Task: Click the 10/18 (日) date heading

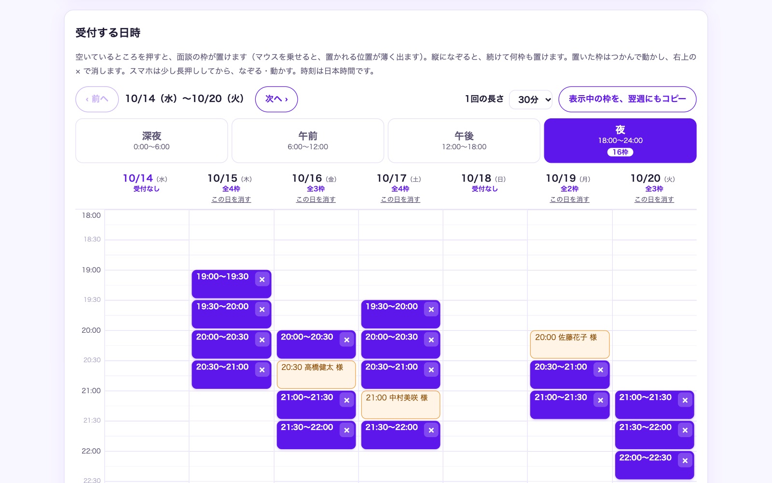Action: click(483, 178)
